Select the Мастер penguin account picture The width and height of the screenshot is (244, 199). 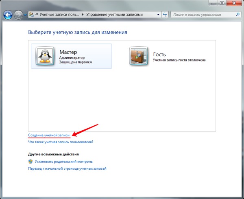[x=45, y=56]
